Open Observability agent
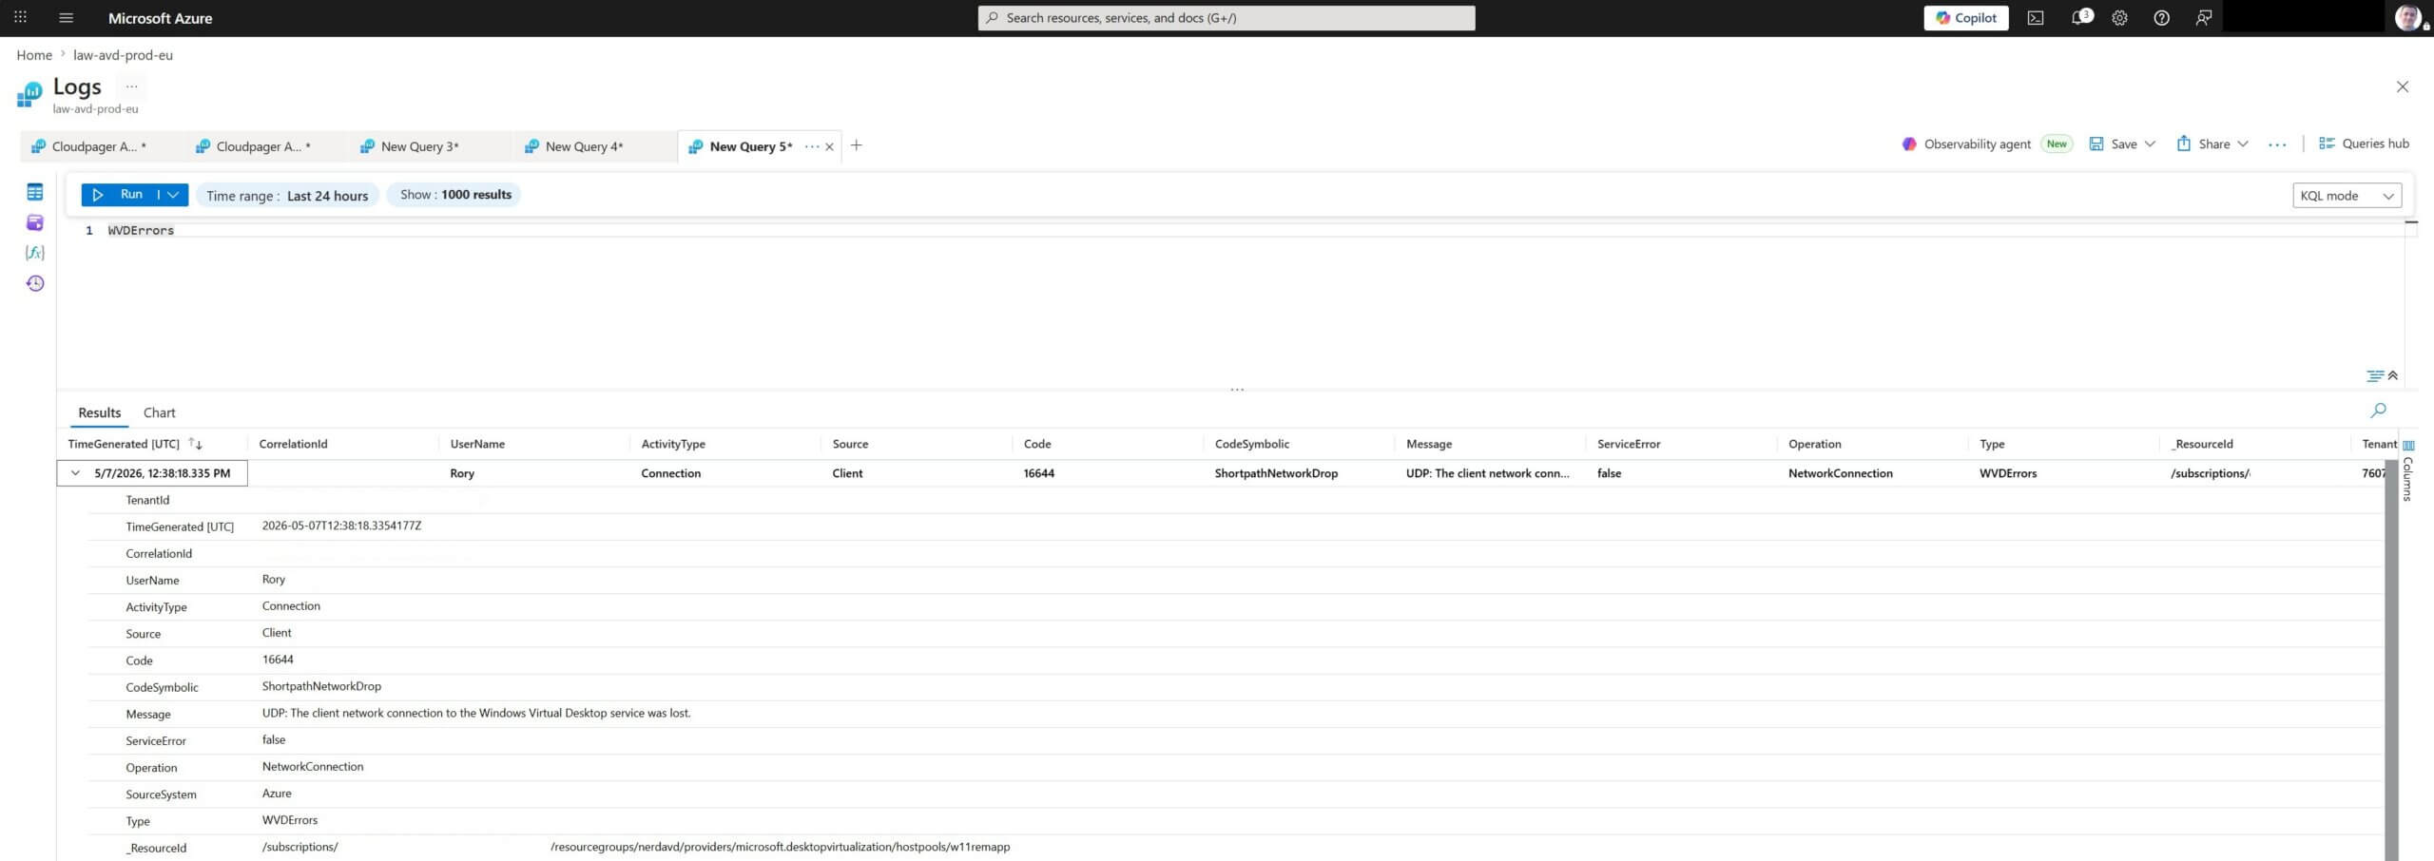The height and width of the screenshot is (861, 2434). (x=1986, y=143)
